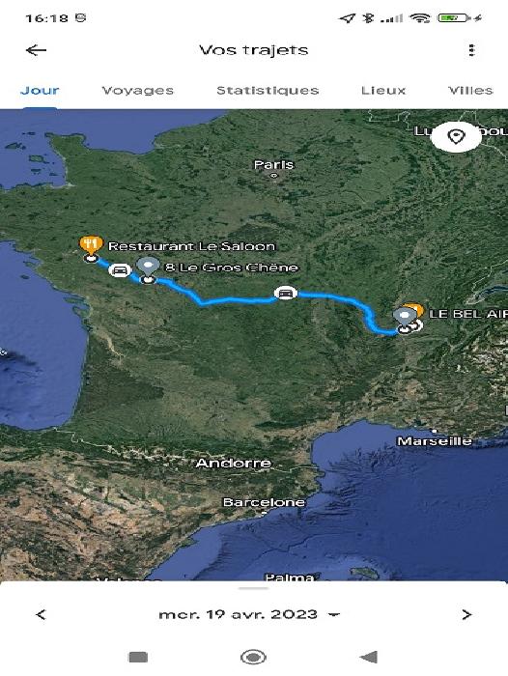Tap the map layer location pin button
The width and height of the screenshot is (508, 676).
point(456,137)
